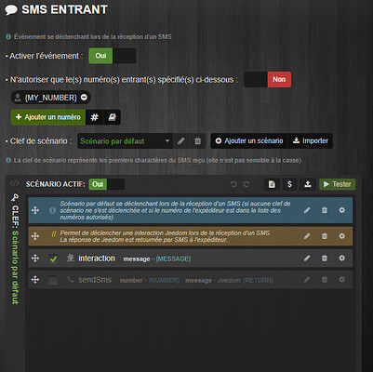Image resolution: width=373 pixels, height=372 pixels.
Task: Click Ajouter un scénario button
Action: tap(249, 140)
